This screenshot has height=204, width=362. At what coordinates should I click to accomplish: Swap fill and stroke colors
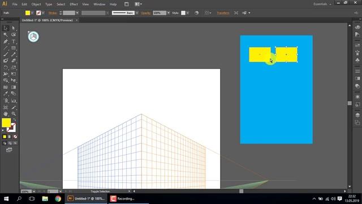15,120
